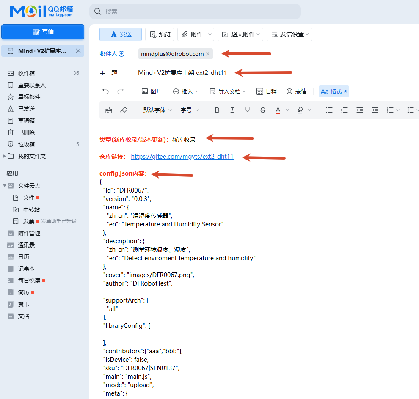Open the 导入文档 import document dropdown

[x=227, y=91]
